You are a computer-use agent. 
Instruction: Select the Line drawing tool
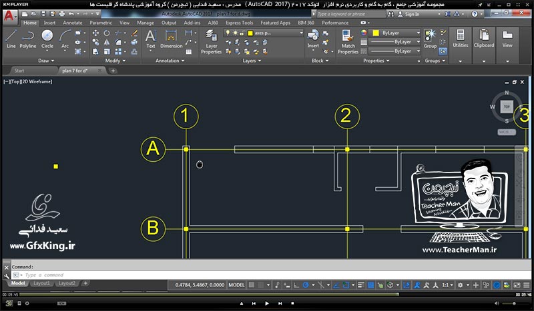pos(11,39)
